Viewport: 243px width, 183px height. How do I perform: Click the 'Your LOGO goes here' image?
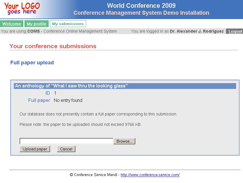tap(22, 9)
